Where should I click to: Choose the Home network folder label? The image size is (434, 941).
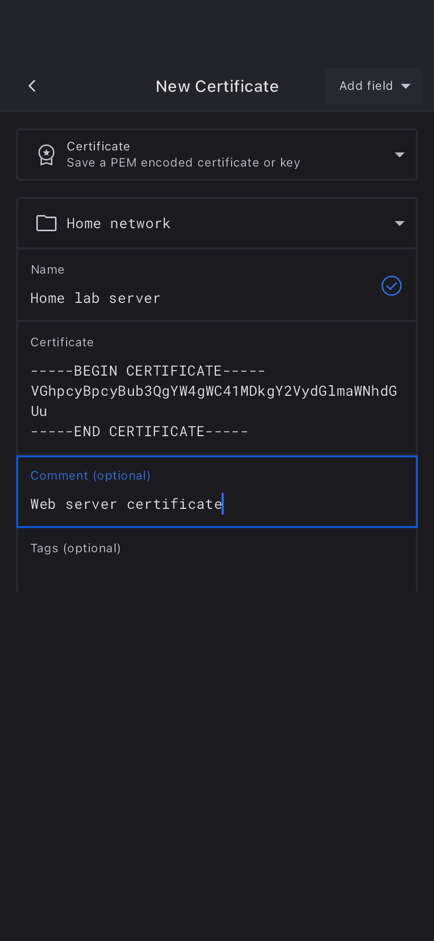[119, 223]
